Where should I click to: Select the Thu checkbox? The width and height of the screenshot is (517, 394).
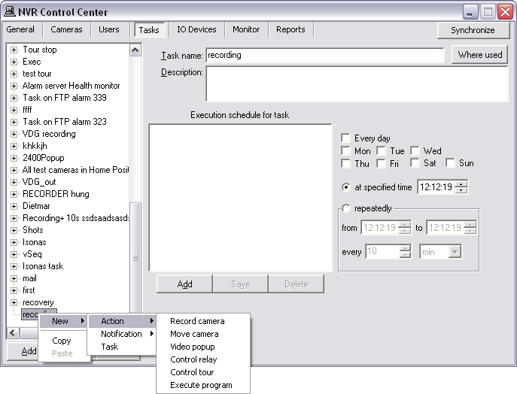345,163
